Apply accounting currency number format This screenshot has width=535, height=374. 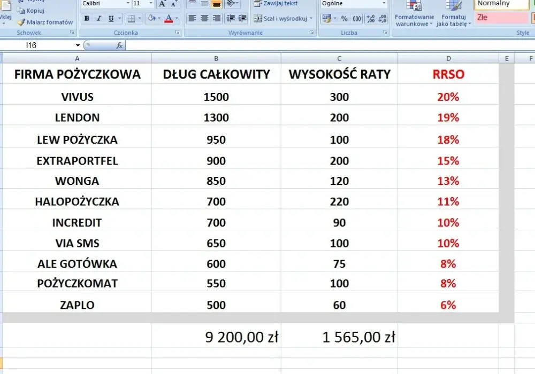point(326,18)
